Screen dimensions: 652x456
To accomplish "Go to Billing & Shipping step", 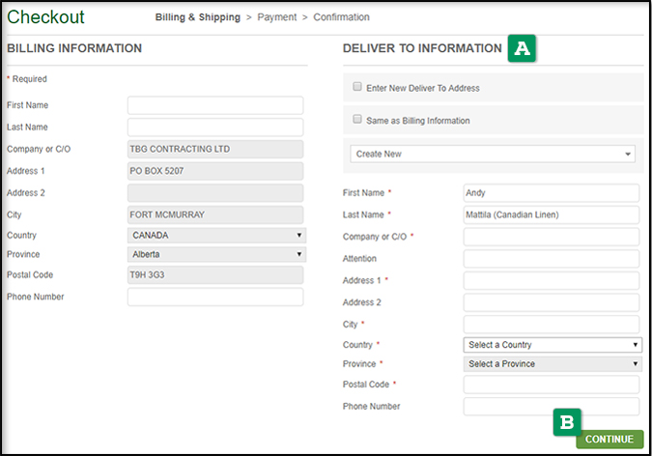I will pyautogui.click(x=197, y=17).
